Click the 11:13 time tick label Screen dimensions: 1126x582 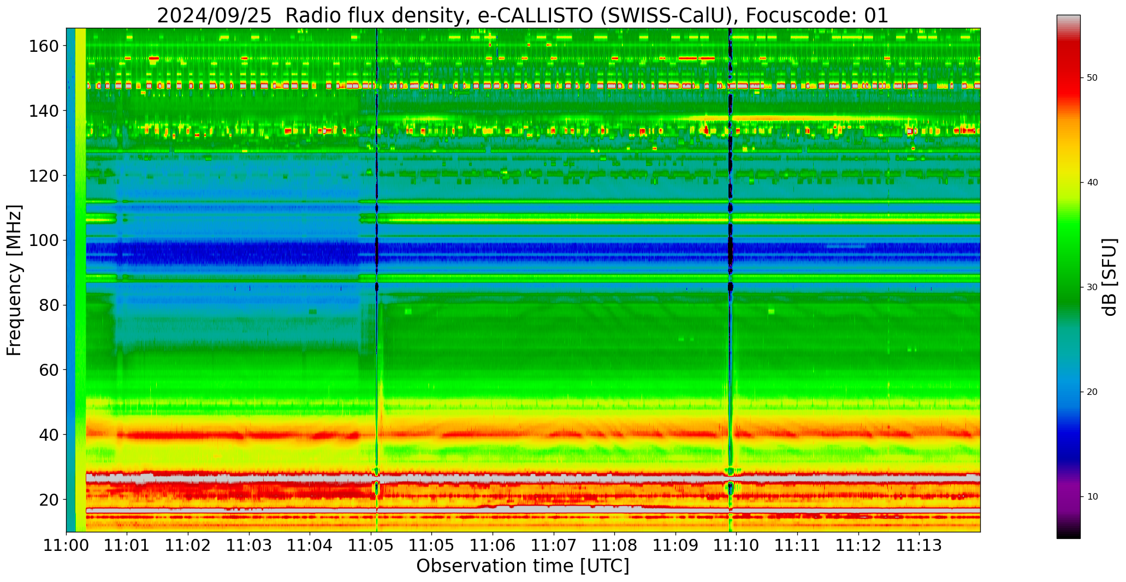tap(919, 545)
